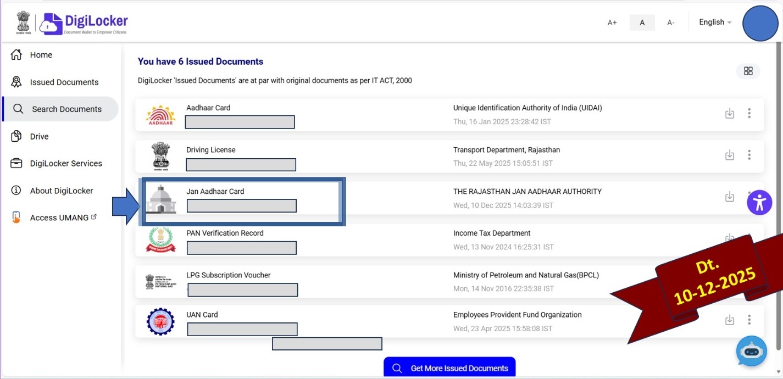This screenshot has width=783, height=379.
Task: Decrease font size with A-
Action: tap(670, 23)
